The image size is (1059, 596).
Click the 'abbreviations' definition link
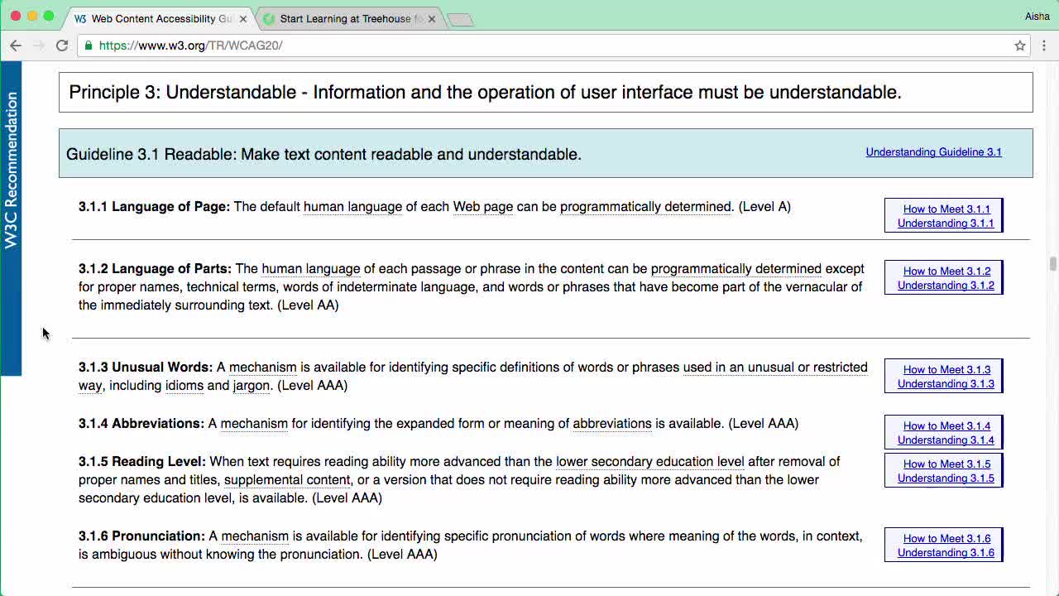612,424
